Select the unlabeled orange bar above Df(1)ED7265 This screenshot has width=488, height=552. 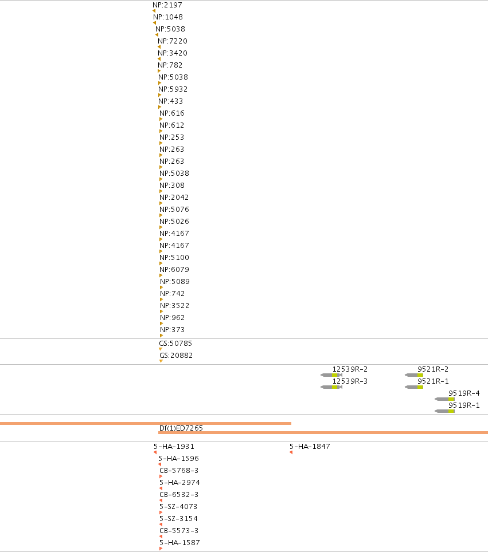[146, 424]
